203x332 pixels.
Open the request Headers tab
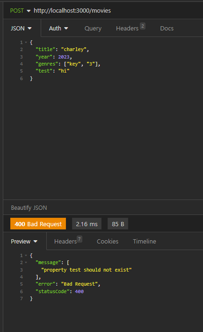coord(127,29)
